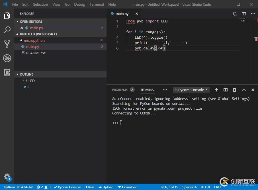Open the Debug menu
The width and height of the screenshot is (258, 190).
click(x=79, y=5)
